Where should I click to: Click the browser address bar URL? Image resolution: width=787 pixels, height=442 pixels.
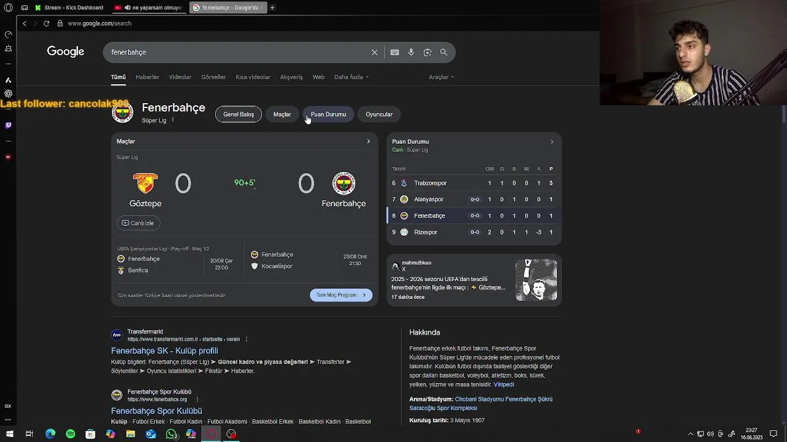click(x=99, y=23)
